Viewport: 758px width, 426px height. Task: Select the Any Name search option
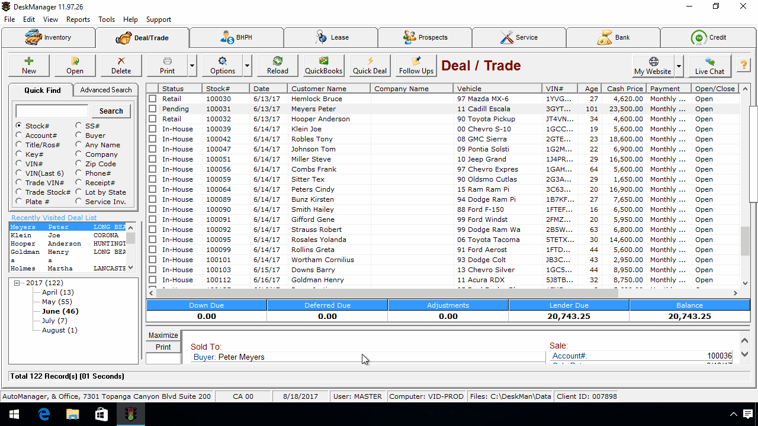coord(79,145)
